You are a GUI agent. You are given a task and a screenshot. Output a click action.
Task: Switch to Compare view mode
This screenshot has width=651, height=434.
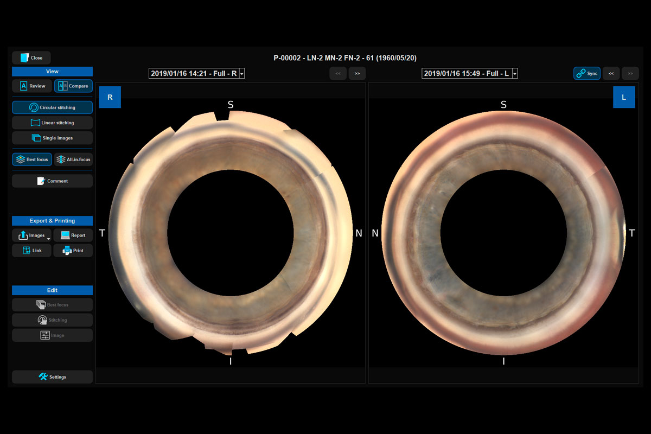[73, 86]
